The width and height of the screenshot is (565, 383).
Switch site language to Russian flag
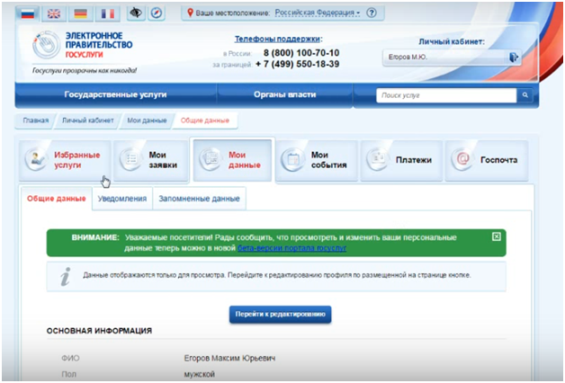tap(26, 13)
